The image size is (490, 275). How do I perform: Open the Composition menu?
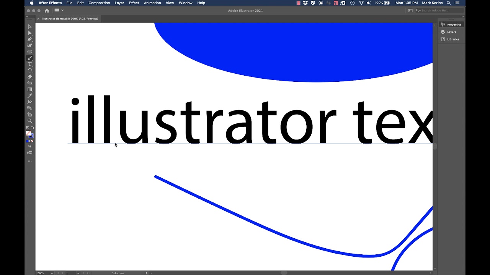point(99,3)
